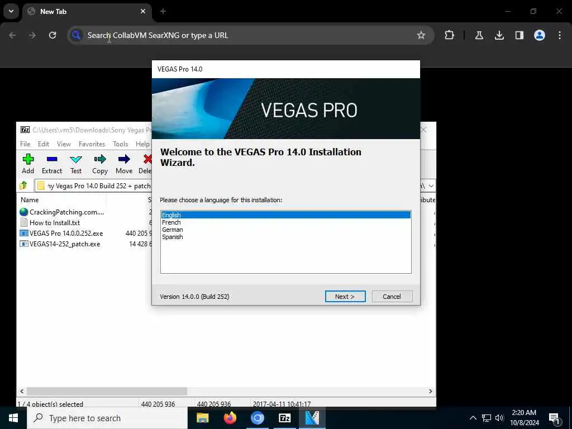Open volume tray icon
Screen dimensions: 572x429
point(499,418)
